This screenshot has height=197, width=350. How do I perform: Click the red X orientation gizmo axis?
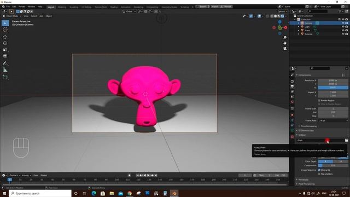[285, 27]
